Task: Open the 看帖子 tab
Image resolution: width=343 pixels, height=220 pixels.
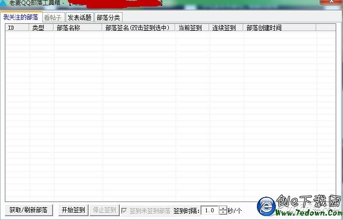Action: point(54,17)
